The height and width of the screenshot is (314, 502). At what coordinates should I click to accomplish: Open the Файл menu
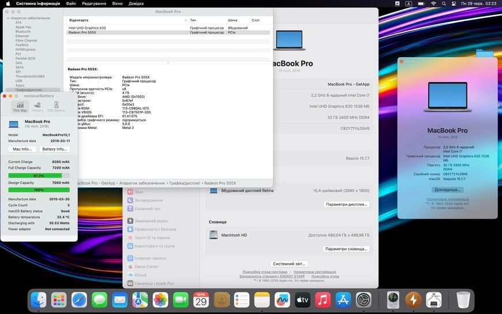[71, 3]
